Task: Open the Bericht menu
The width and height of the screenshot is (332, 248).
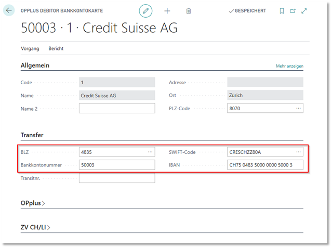Action: pyautogui.click(x=56, y=48)
